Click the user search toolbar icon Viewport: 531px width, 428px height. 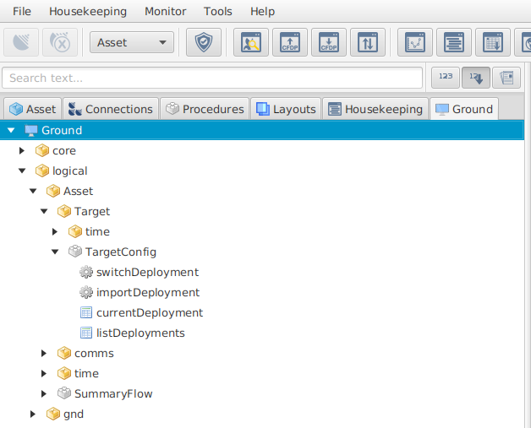pos(250,42)
